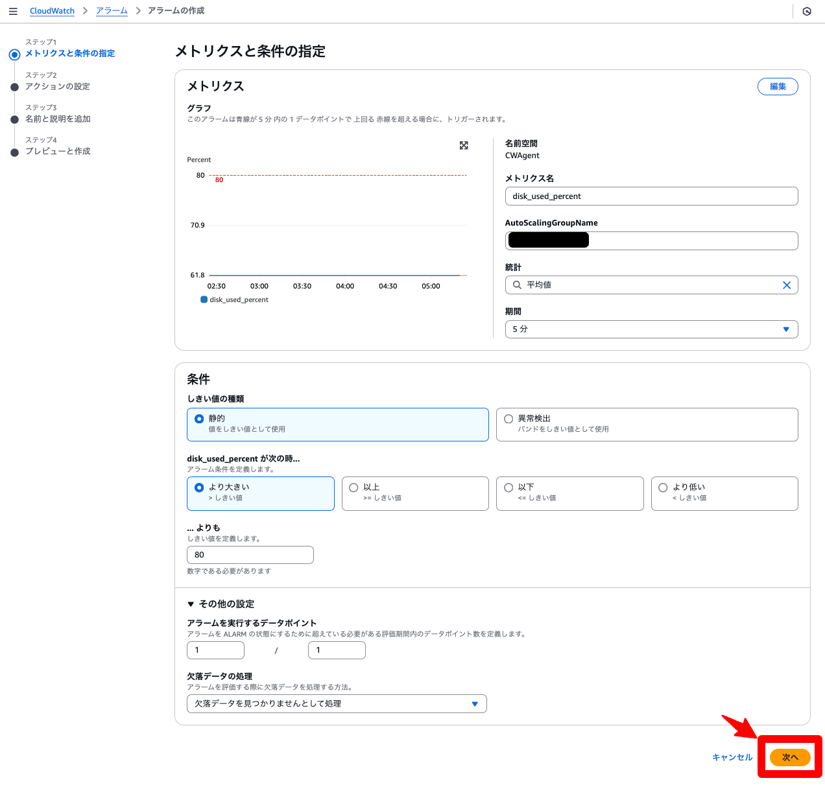
Task: Click the threshold value field containing 80
Action: click(x=250, y=555)
